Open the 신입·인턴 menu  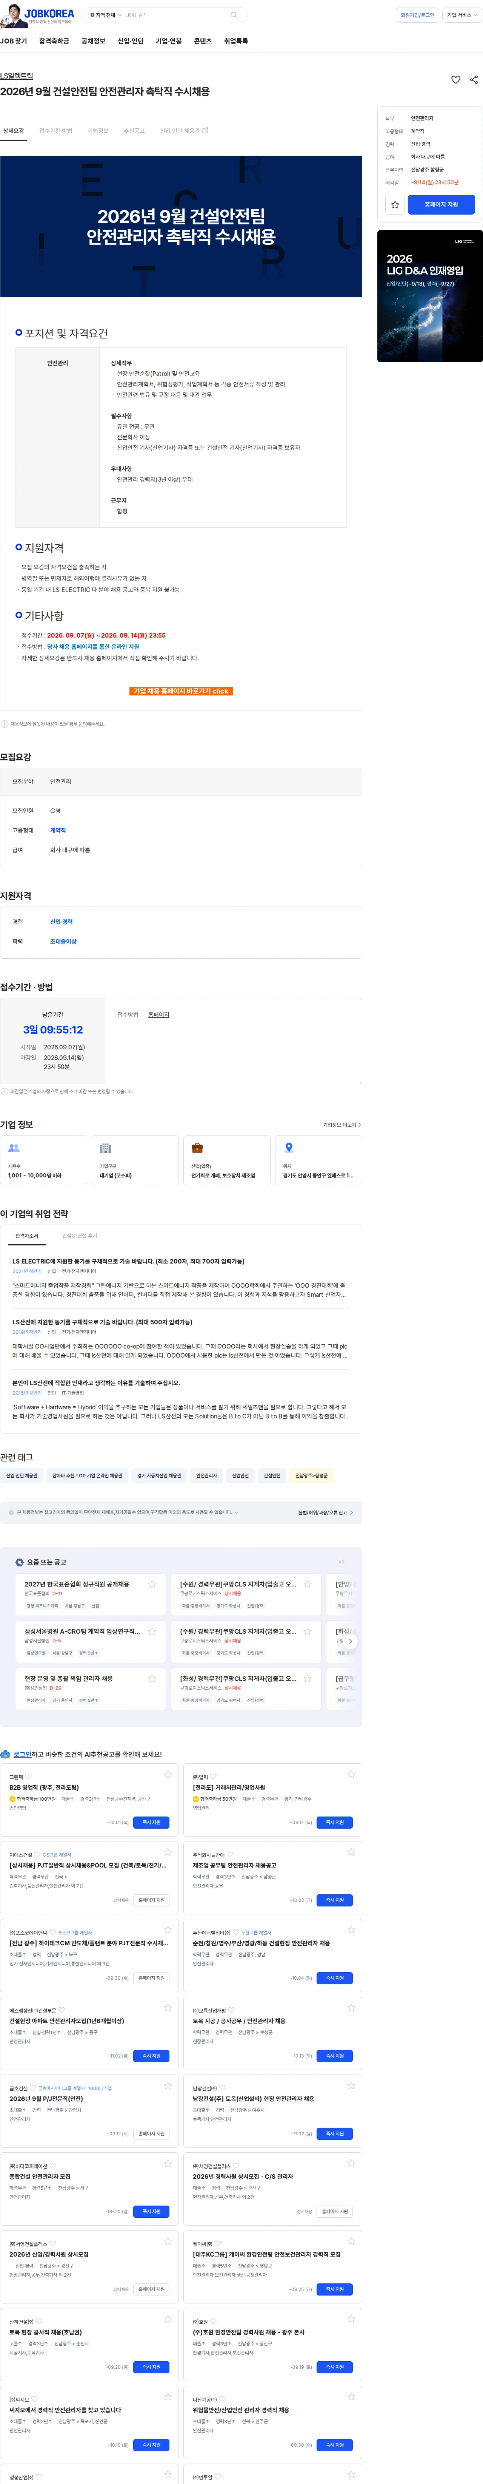click(130, 42)
